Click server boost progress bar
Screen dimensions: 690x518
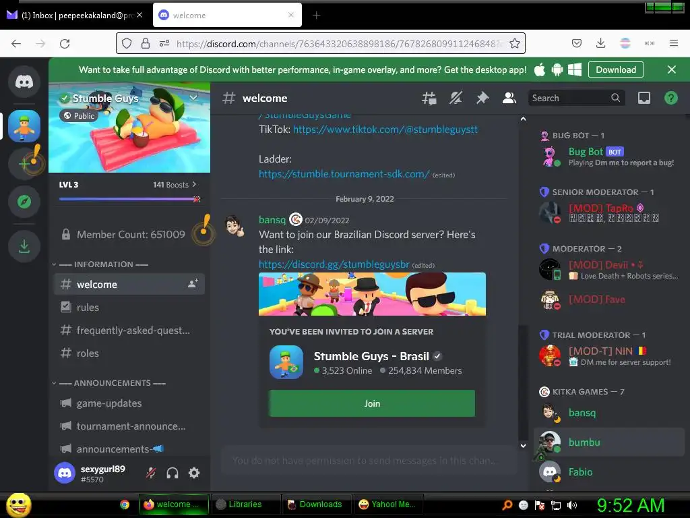(129, 199)
